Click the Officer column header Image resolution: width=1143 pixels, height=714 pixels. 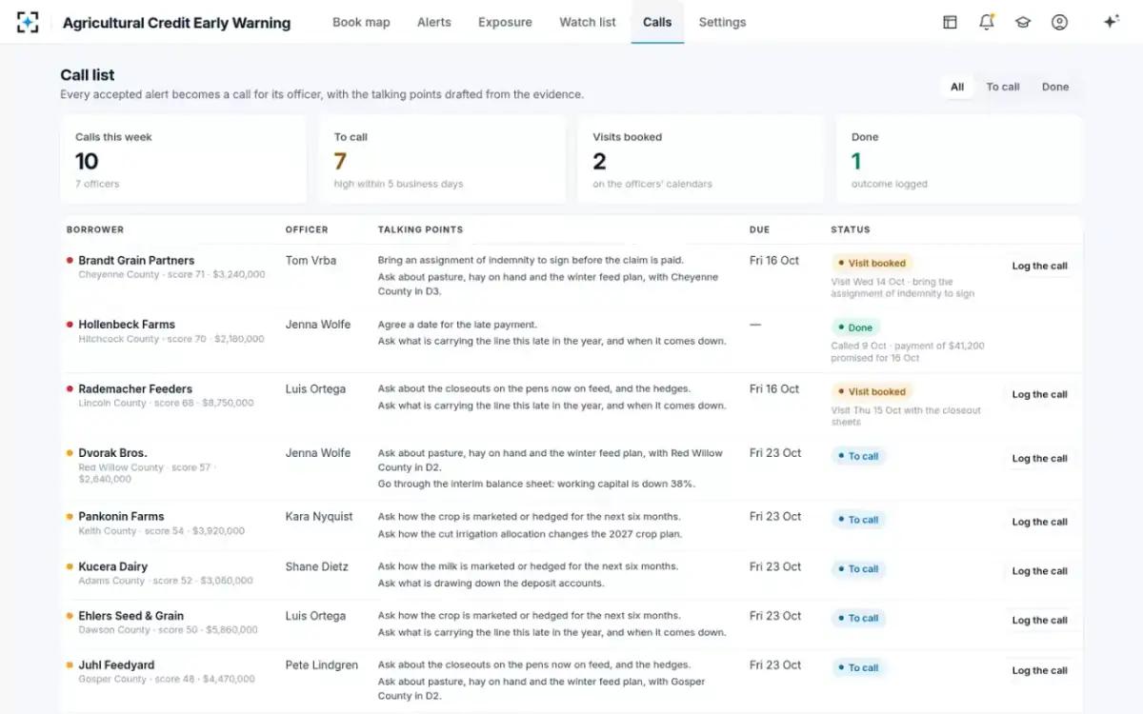307,229
